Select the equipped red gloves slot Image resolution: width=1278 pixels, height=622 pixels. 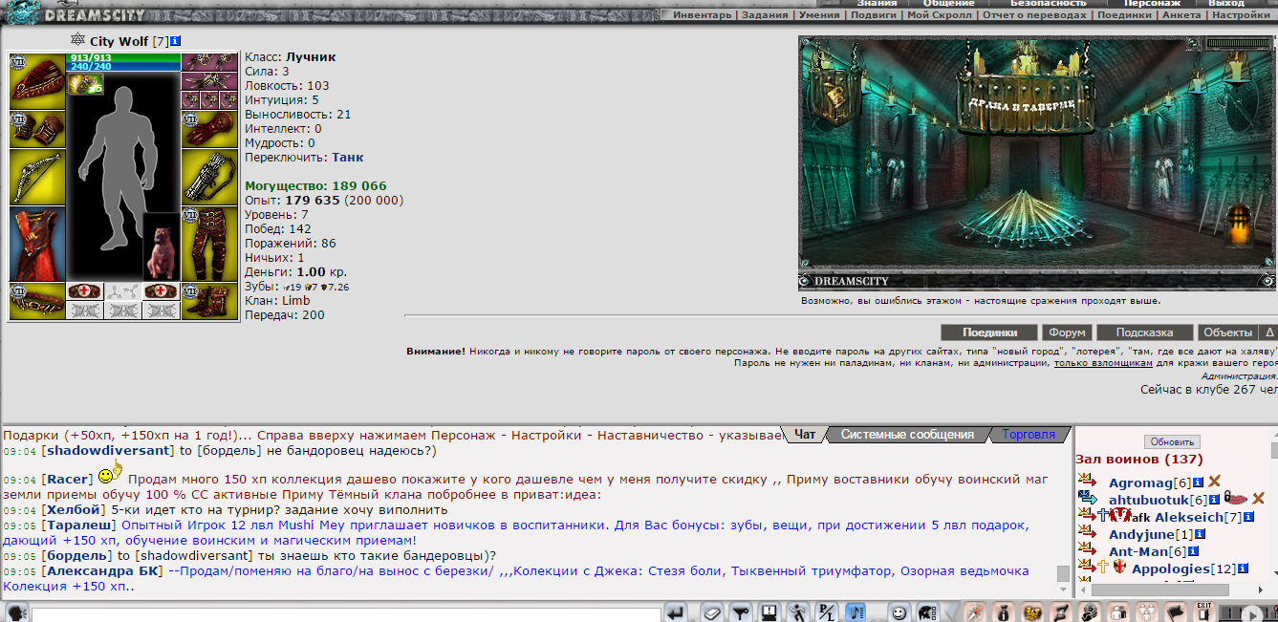coord(208,129)
